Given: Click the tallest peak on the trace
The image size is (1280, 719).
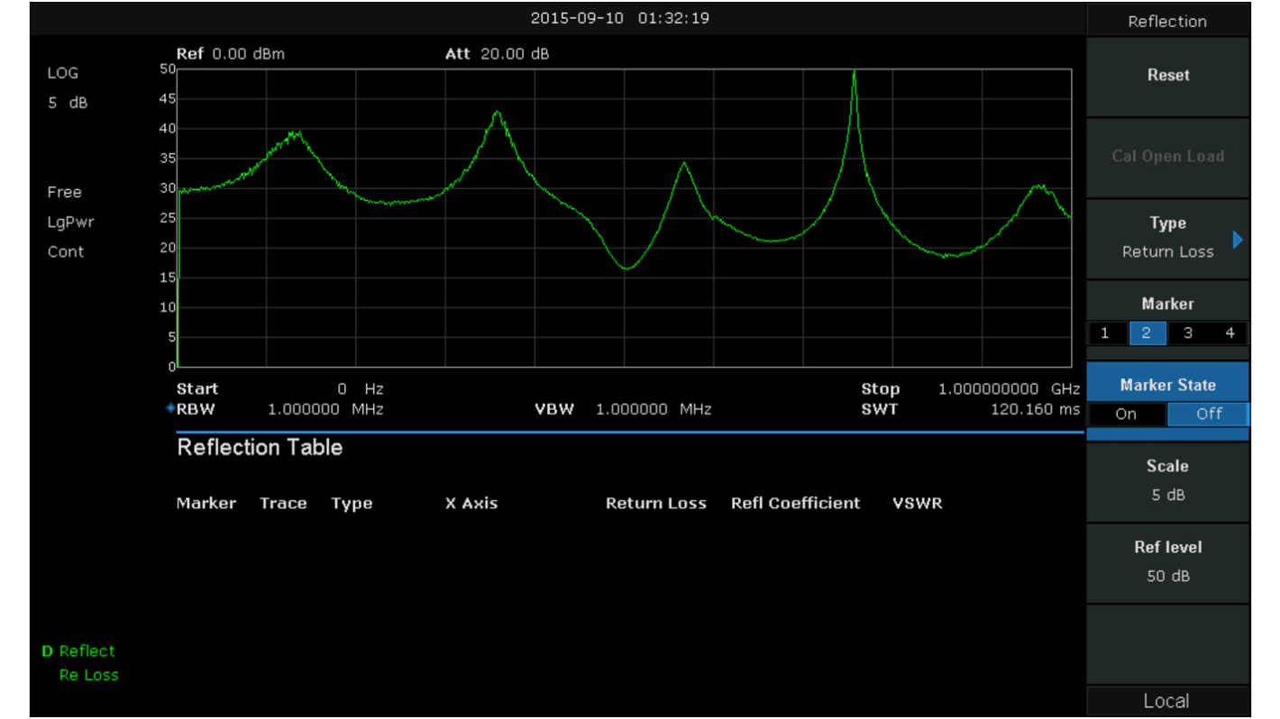Looking at the screenshot, I should point(854,73).
